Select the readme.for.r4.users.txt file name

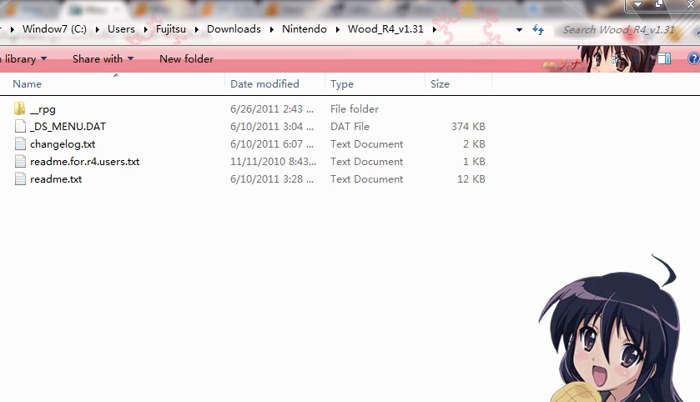tap(85, 162)
